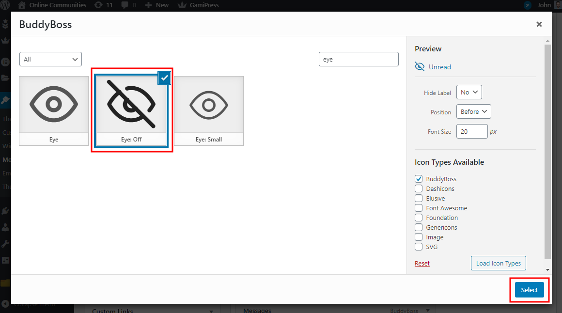Click the Online Communities home icon
Viewport: 562px width, 313px height.
tap(22, 5)
